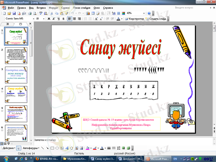Open the Показ слайдов menu
216x162 pixels.
(x=82, y=8)
